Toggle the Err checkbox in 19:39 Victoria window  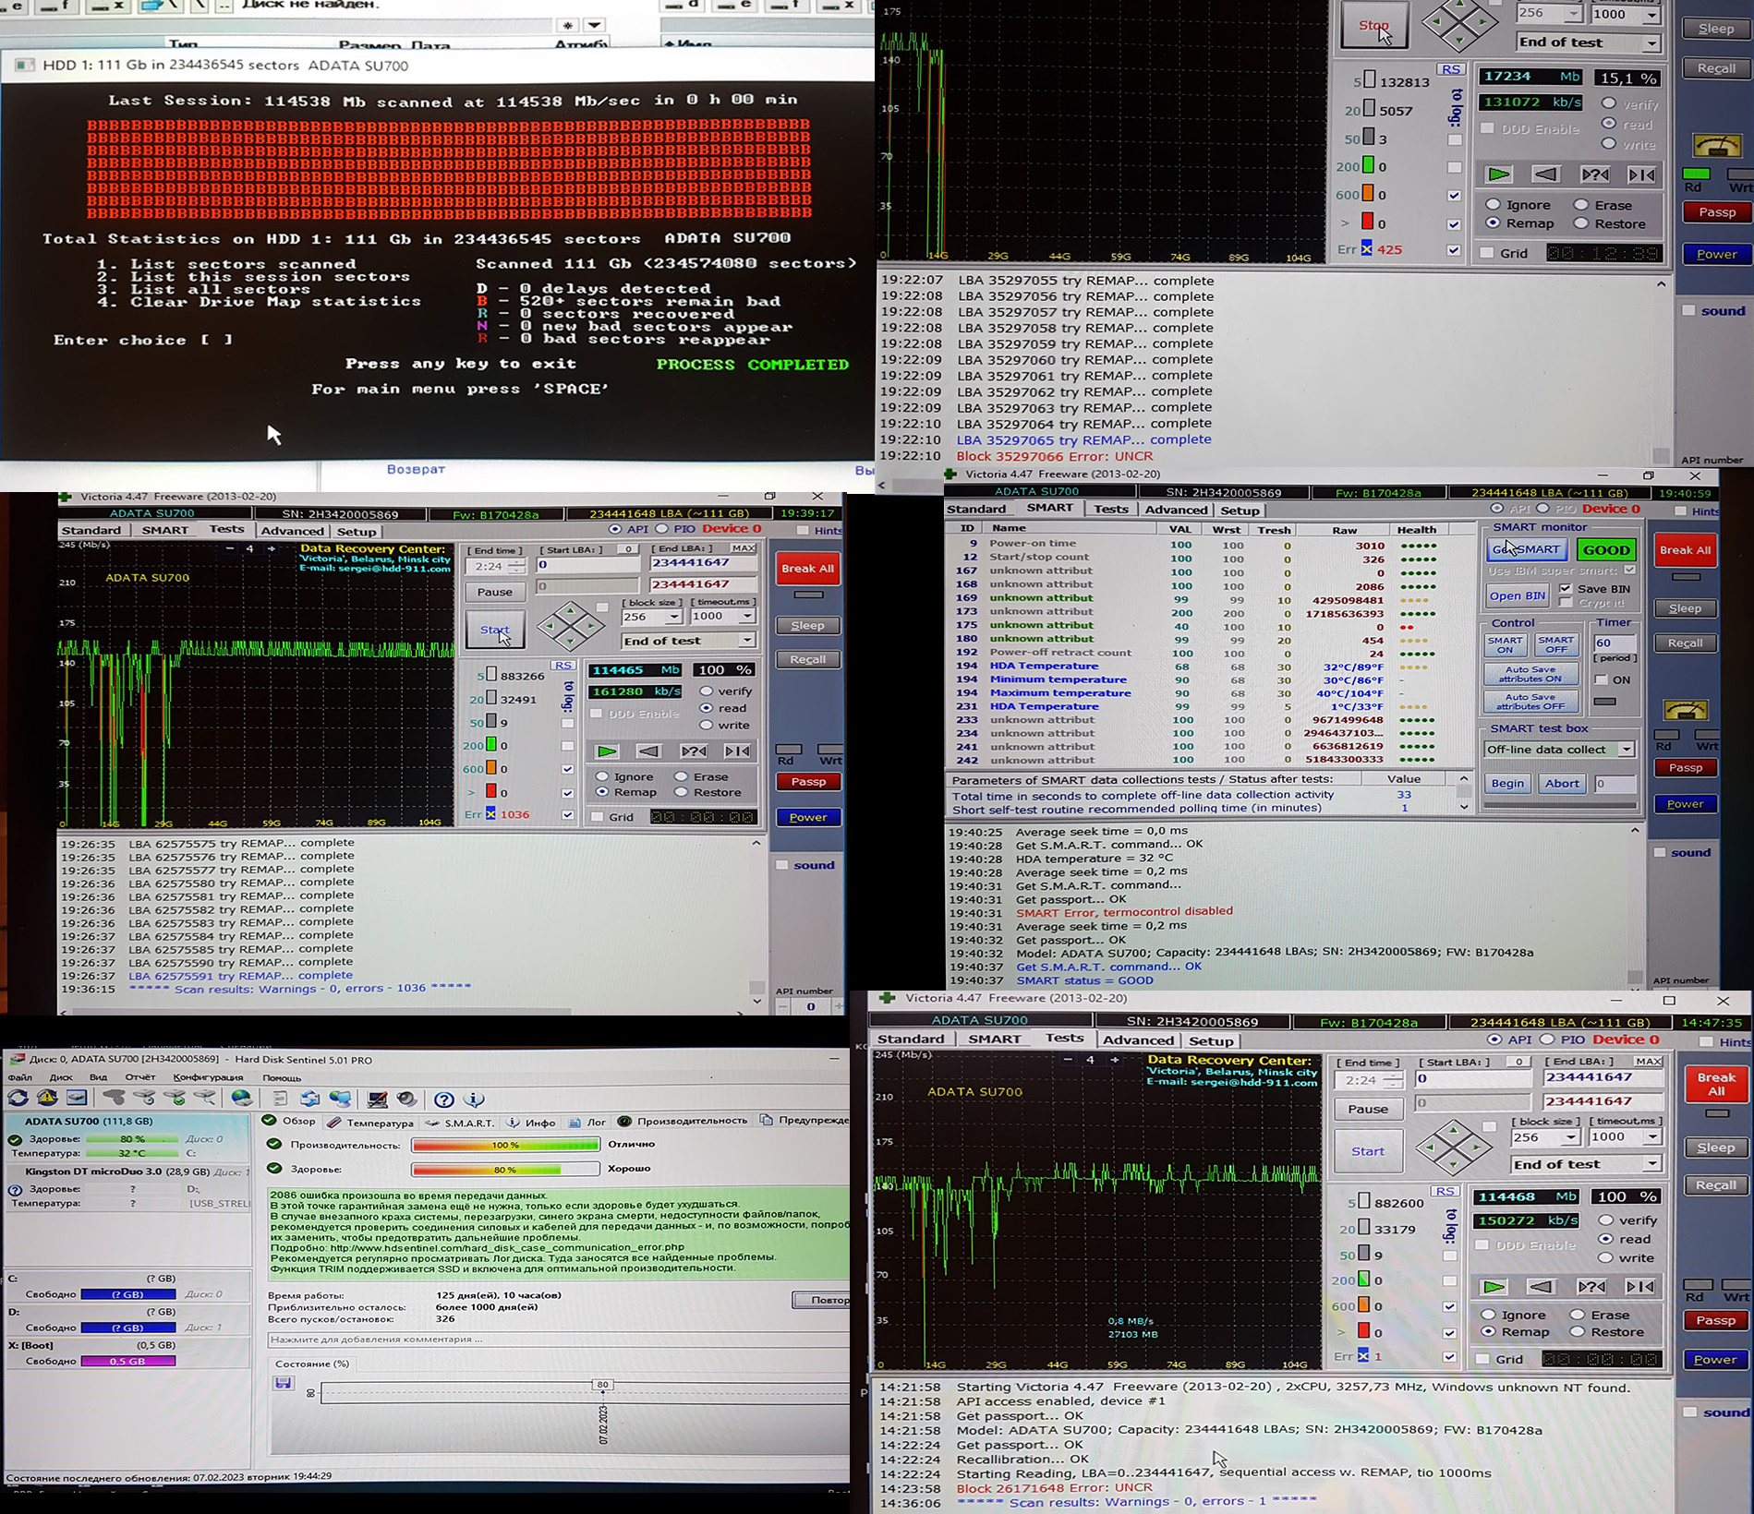pos(567,814)
